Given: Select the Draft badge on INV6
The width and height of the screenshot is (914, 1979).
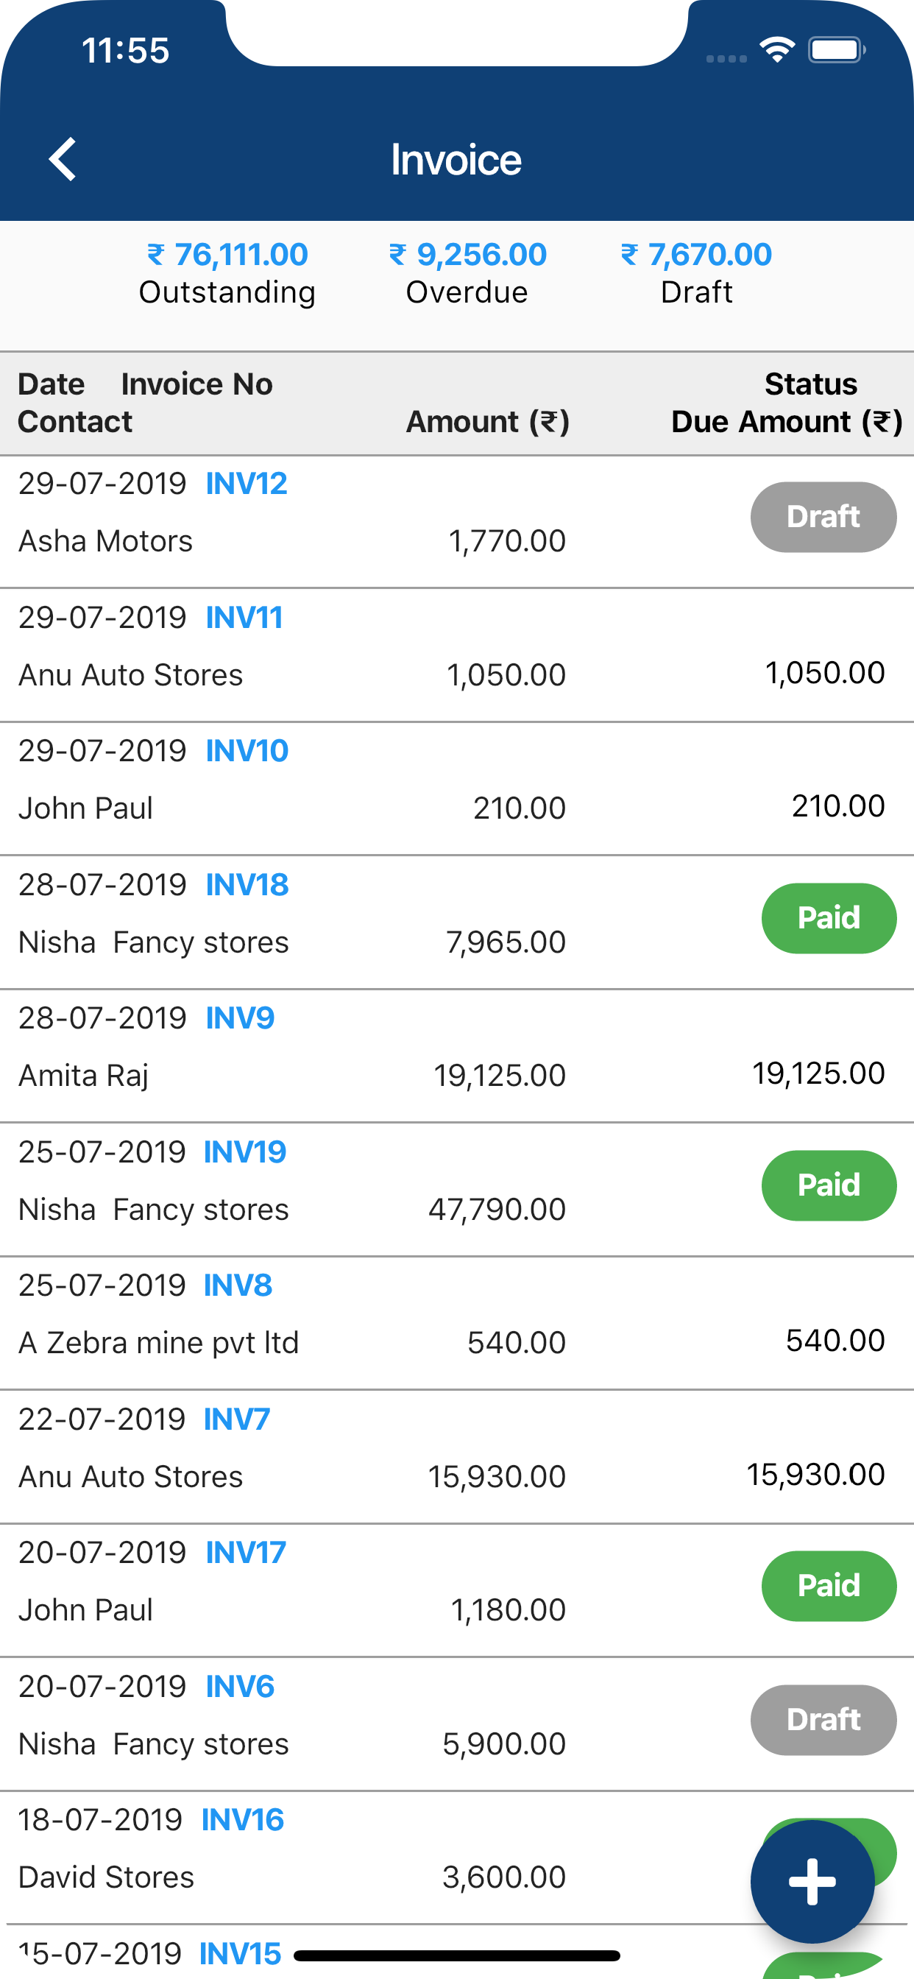Looking at the screenshot, I should coord(823,1719).
